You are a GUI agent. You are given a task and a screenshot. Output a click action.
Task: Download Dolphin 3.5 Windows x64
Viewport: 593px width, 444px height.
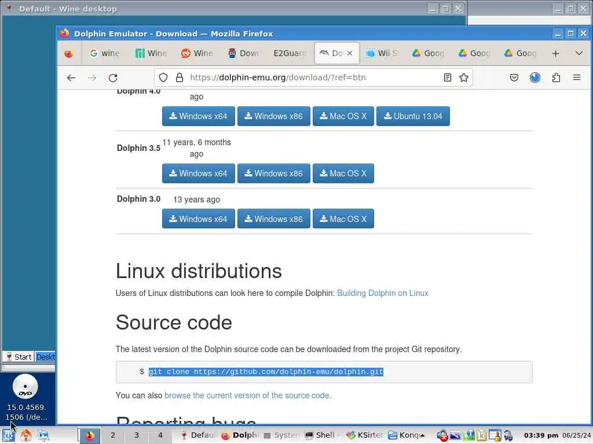199,173
